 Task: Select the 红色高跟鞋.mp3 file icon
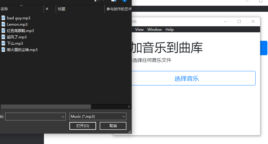tap(3, 30)
